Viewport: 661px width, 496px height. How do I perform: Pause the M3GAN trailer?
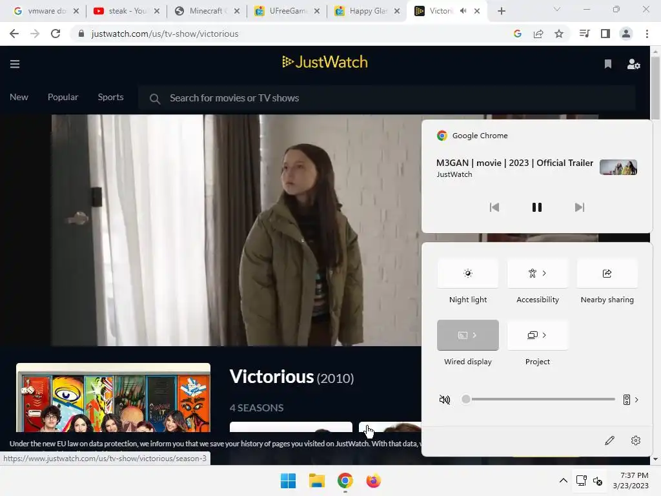click(x=536, y=207)
